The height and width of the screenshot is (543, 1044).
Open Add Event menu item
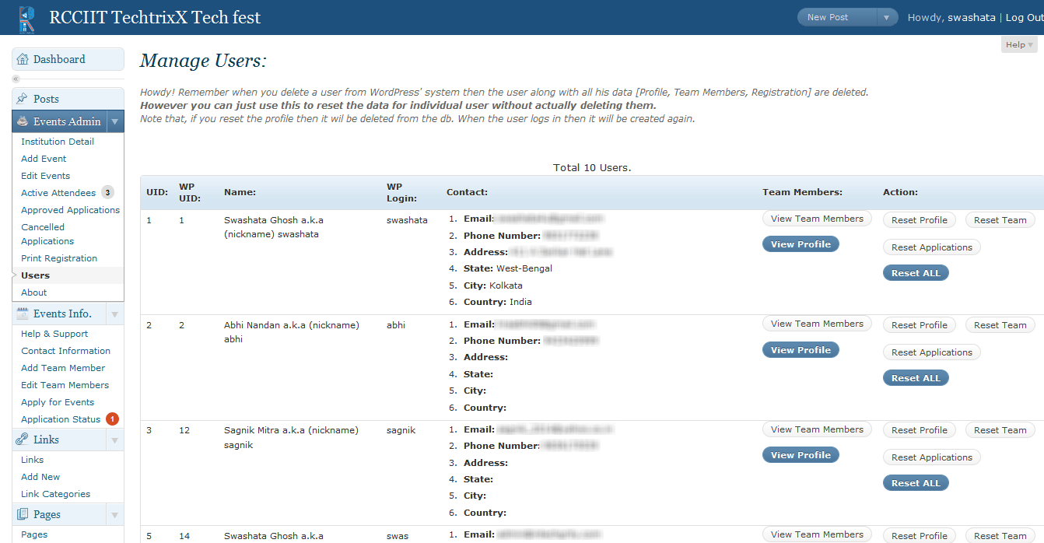(44, 159)
